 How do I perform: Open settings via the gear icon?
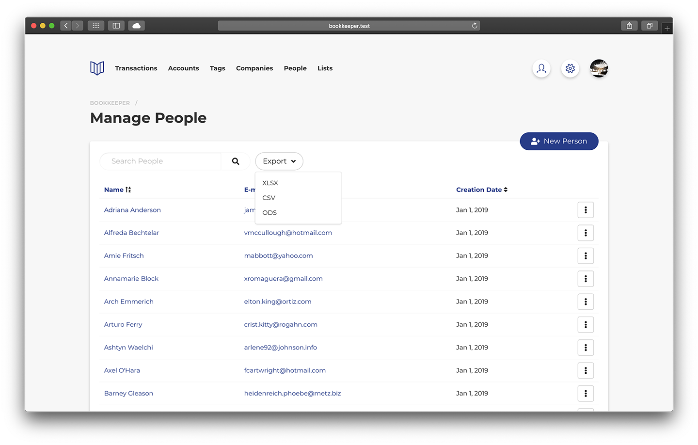point(570,68)
